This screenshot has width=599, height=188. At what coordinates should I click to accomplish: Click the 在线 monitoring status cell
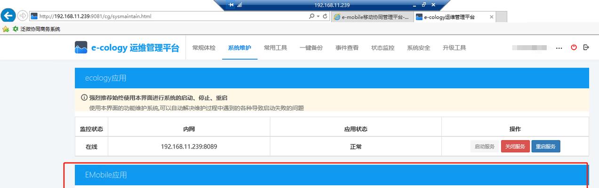[x=91, y=147]
